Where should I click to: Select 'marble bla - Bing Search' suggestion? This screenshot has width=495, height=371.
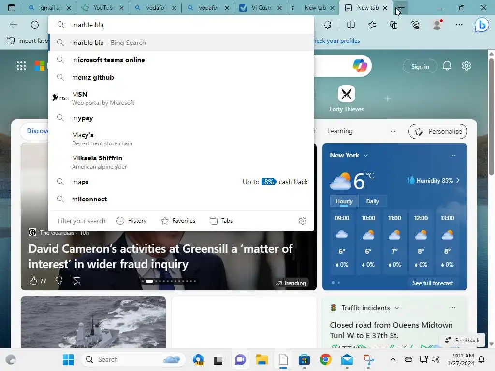[181, 43]
